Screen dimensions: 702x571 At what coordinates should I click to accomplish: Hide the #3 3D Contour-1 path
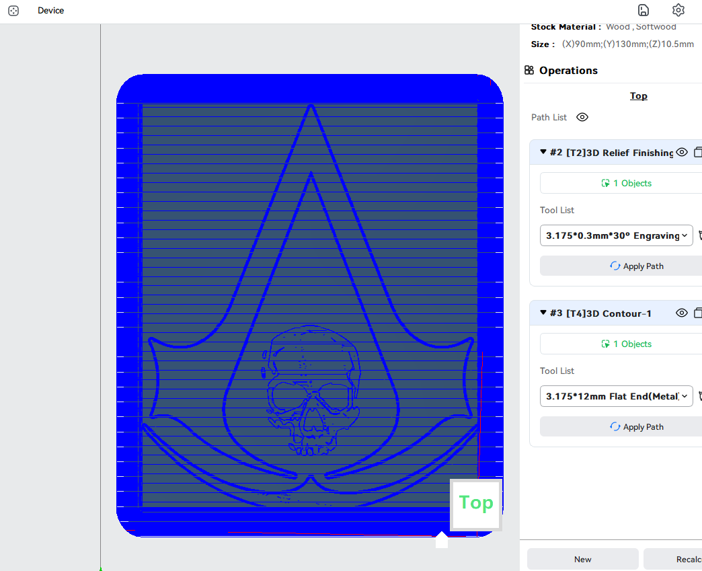[681, 313]
